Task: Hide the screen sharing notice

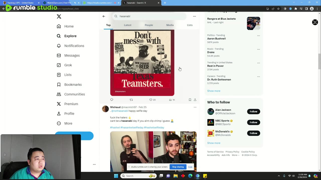Action: pyautogui.click(x=190, y=167)
